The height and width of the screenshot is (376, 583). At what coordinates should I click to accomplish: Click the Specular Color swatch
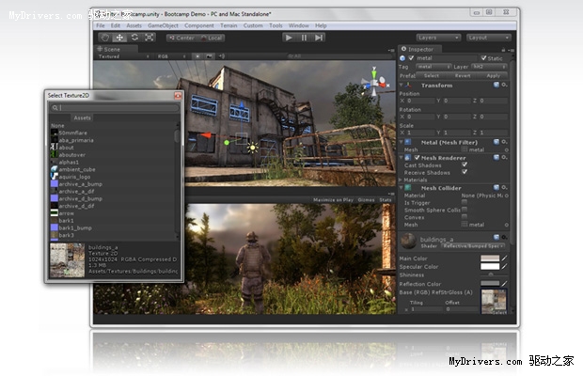click(x=490, y=267)
